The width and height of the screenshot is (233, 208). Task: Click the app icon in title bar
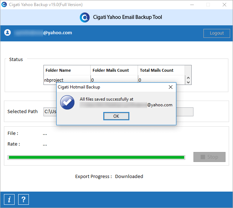pos(4,5)
